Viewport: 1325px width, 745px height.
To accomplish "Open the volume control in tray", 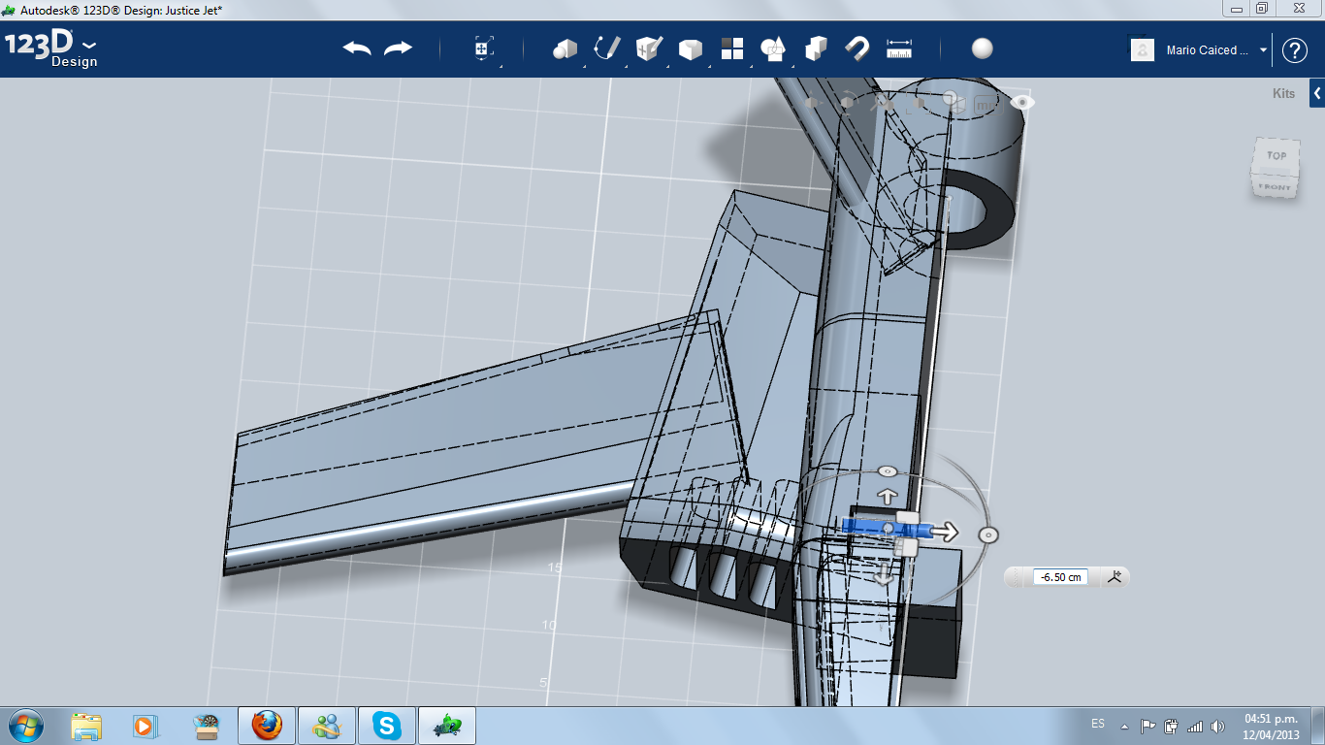I will (x=1217, y=726).
